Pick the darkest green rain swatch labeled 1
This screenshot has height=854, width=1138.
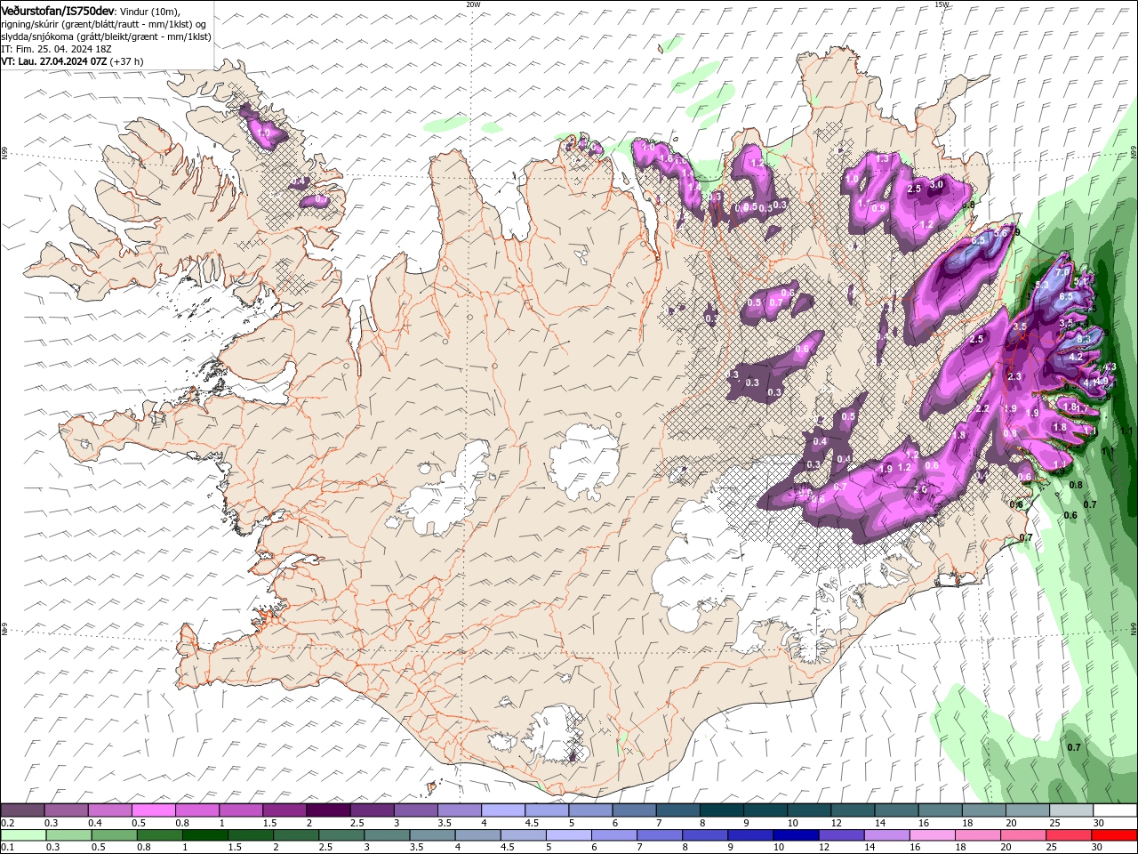(x=205, y=835)
